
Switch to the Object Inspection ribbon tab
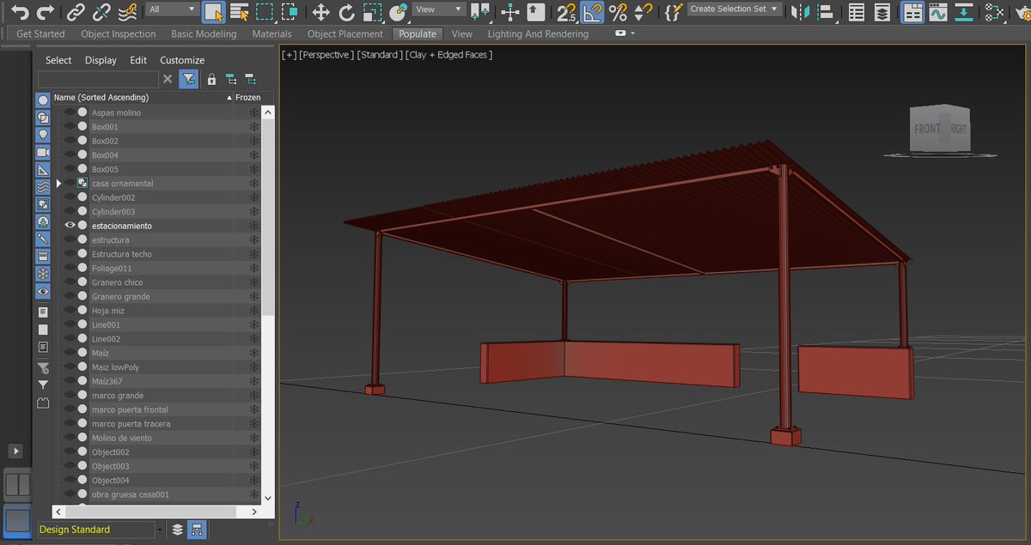click(x=119, y=33)
